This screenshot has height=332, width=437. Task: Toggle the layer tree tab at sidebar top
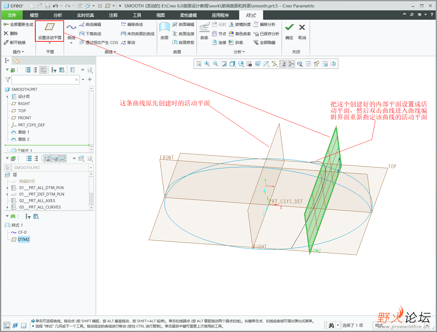point(16,60)
